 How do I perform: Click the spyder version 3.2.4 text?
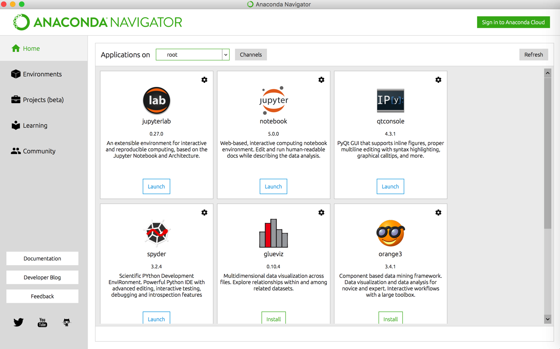(156, 267)
